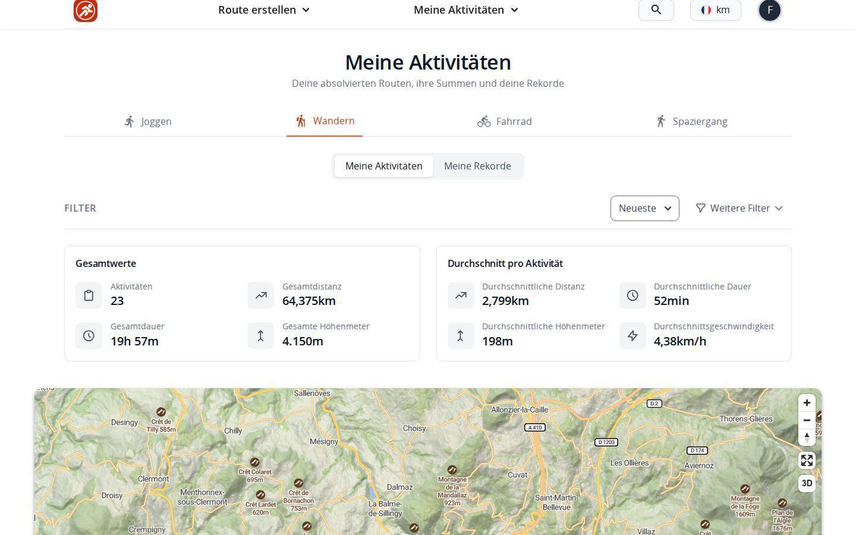
Task: Click the A 410 road badge
Action: tap(535, 427)
